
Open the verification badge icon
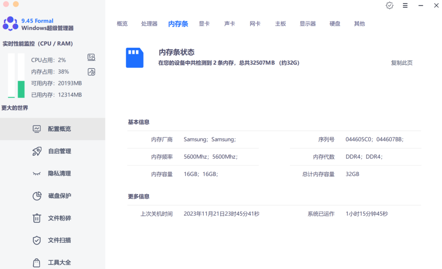tap(389, 5)
